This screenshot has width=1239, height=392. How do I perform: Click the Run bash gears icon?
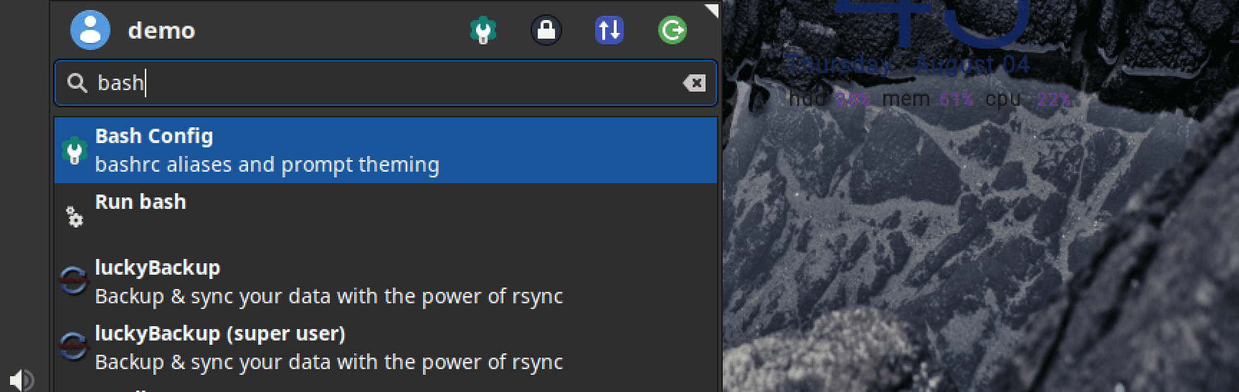point(75,216)
